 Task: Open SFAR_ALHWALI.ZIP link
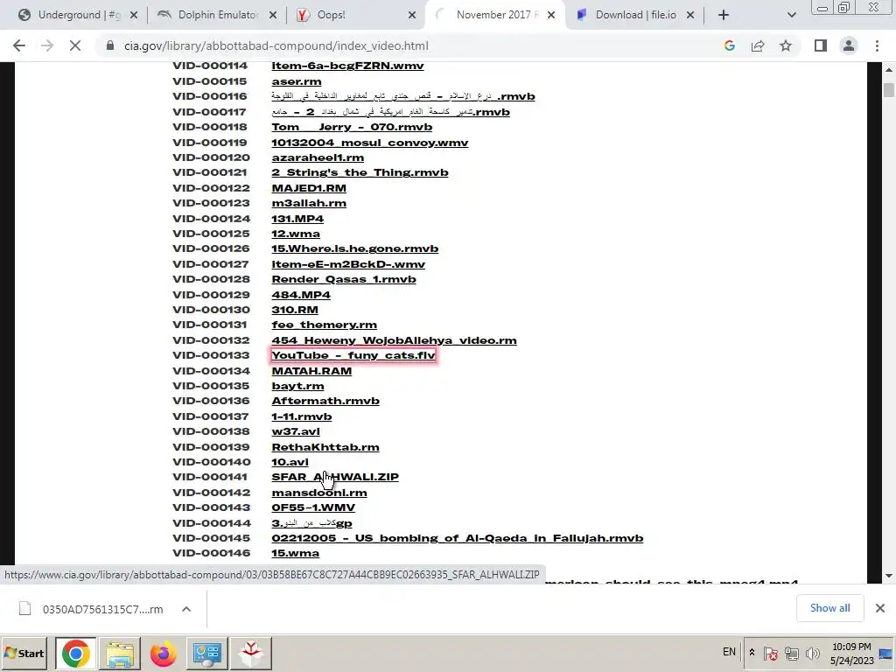(335, 477)
